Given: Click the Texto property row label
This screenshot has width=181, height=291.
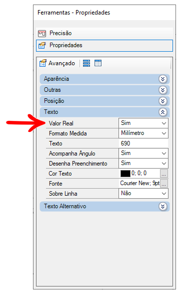Looking at the screenshot, I should (x=55, y=143).
